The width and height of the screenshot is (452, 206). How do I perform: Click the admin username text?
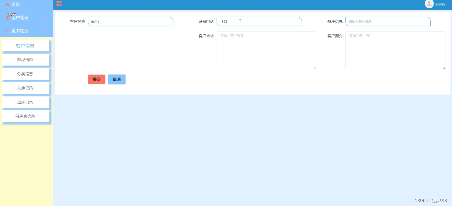440,4
